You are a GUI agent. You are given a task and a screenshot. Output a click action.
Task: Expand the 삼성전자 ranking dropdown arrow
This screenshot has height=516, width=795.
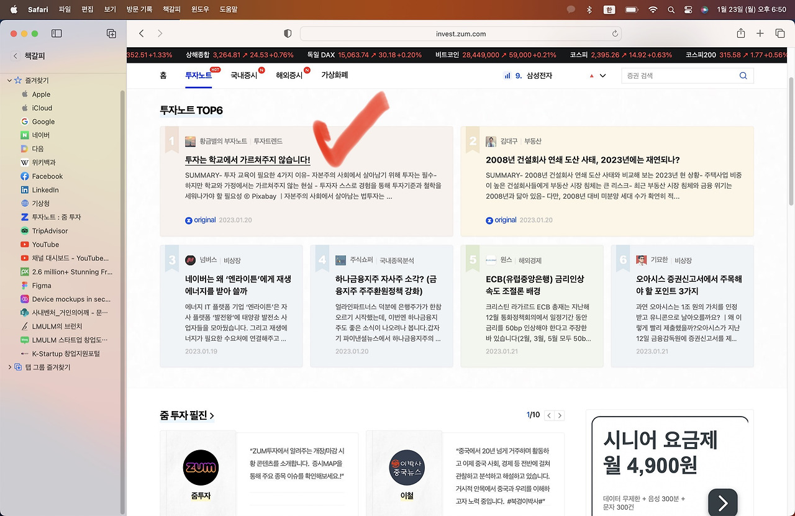point(602,76)
